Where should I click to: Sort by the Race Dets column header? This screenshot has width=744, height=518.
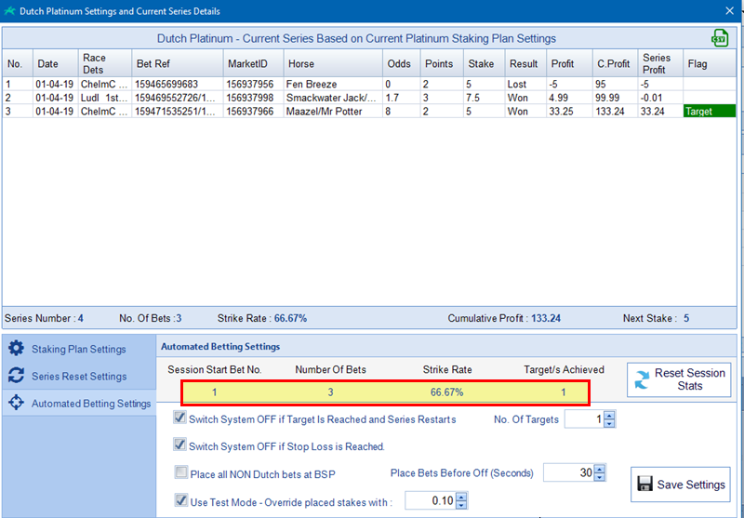pos(104,63)
